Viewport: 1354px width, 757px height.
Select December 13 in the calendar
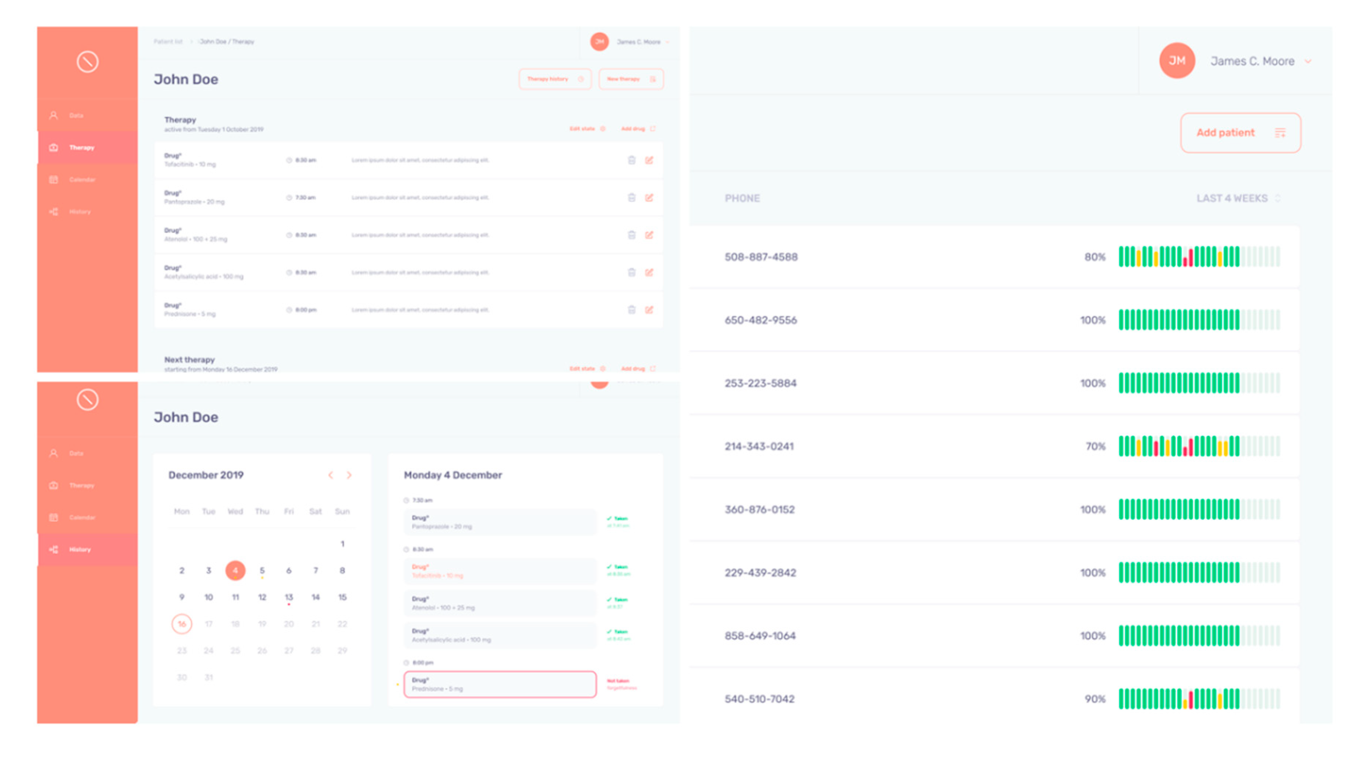289,597
